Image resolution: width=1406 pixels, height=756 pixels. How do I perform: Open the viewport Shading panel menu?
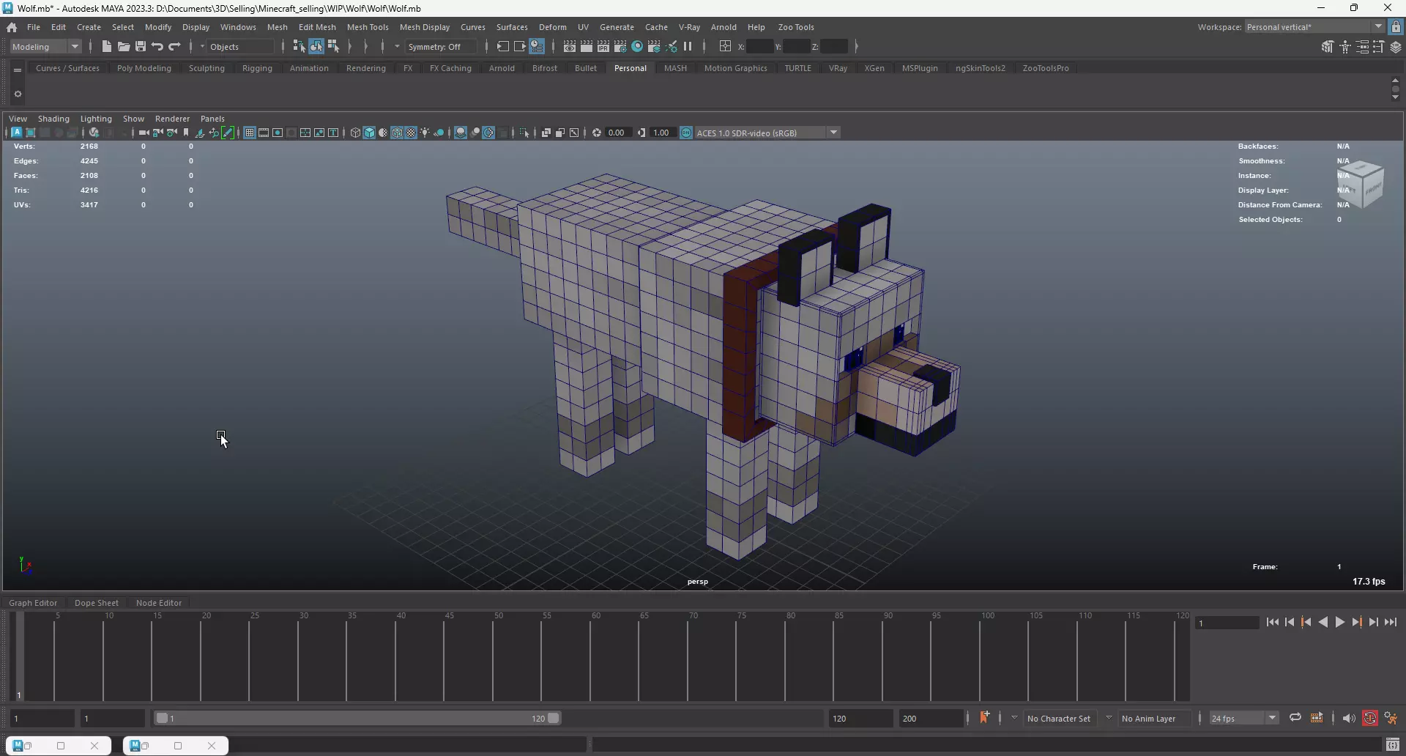tap(53, 119)
